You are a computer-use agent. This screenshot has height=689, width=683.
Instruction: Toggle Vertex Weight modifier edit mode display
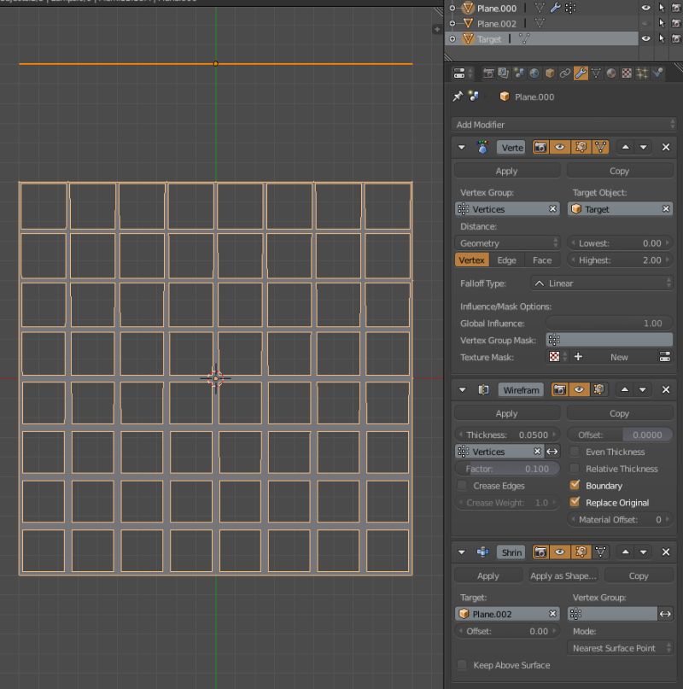[581, 147]
